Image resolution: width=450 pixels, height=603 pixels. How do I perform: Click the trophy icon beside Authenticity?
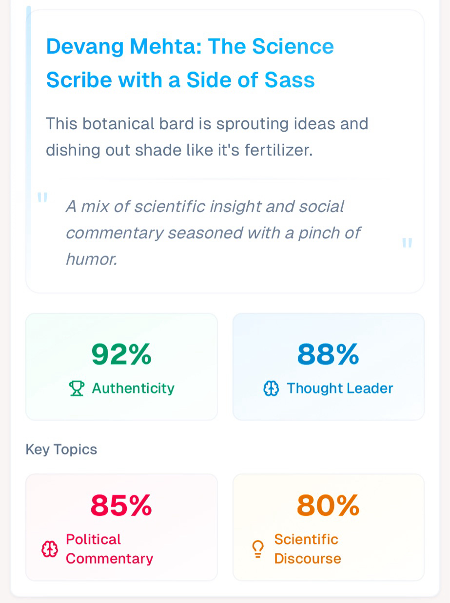pos(77,389)
